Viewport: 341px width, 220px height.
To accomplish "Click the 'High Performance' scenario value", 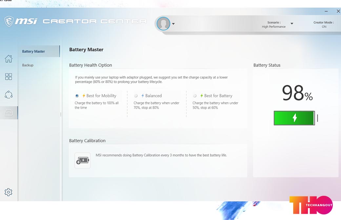I will [273, 27].
